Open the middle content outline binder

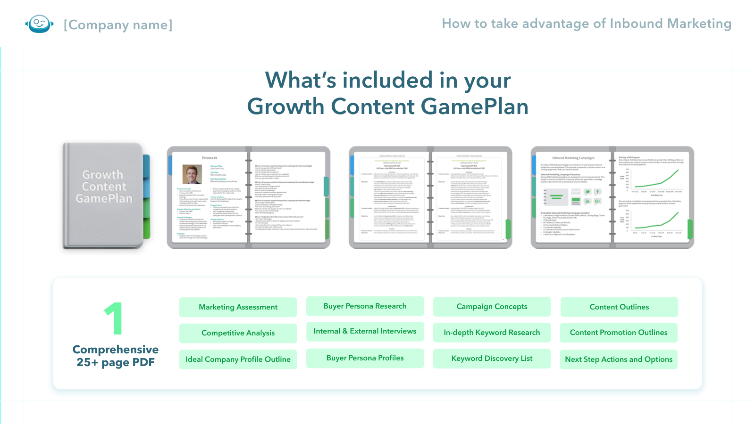(430, 197)
